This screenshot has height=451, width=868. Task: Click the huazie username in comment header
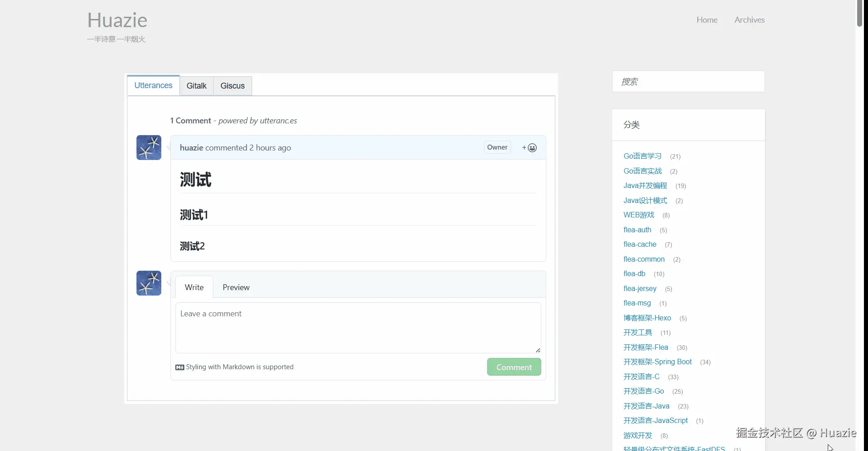[191, 148]
